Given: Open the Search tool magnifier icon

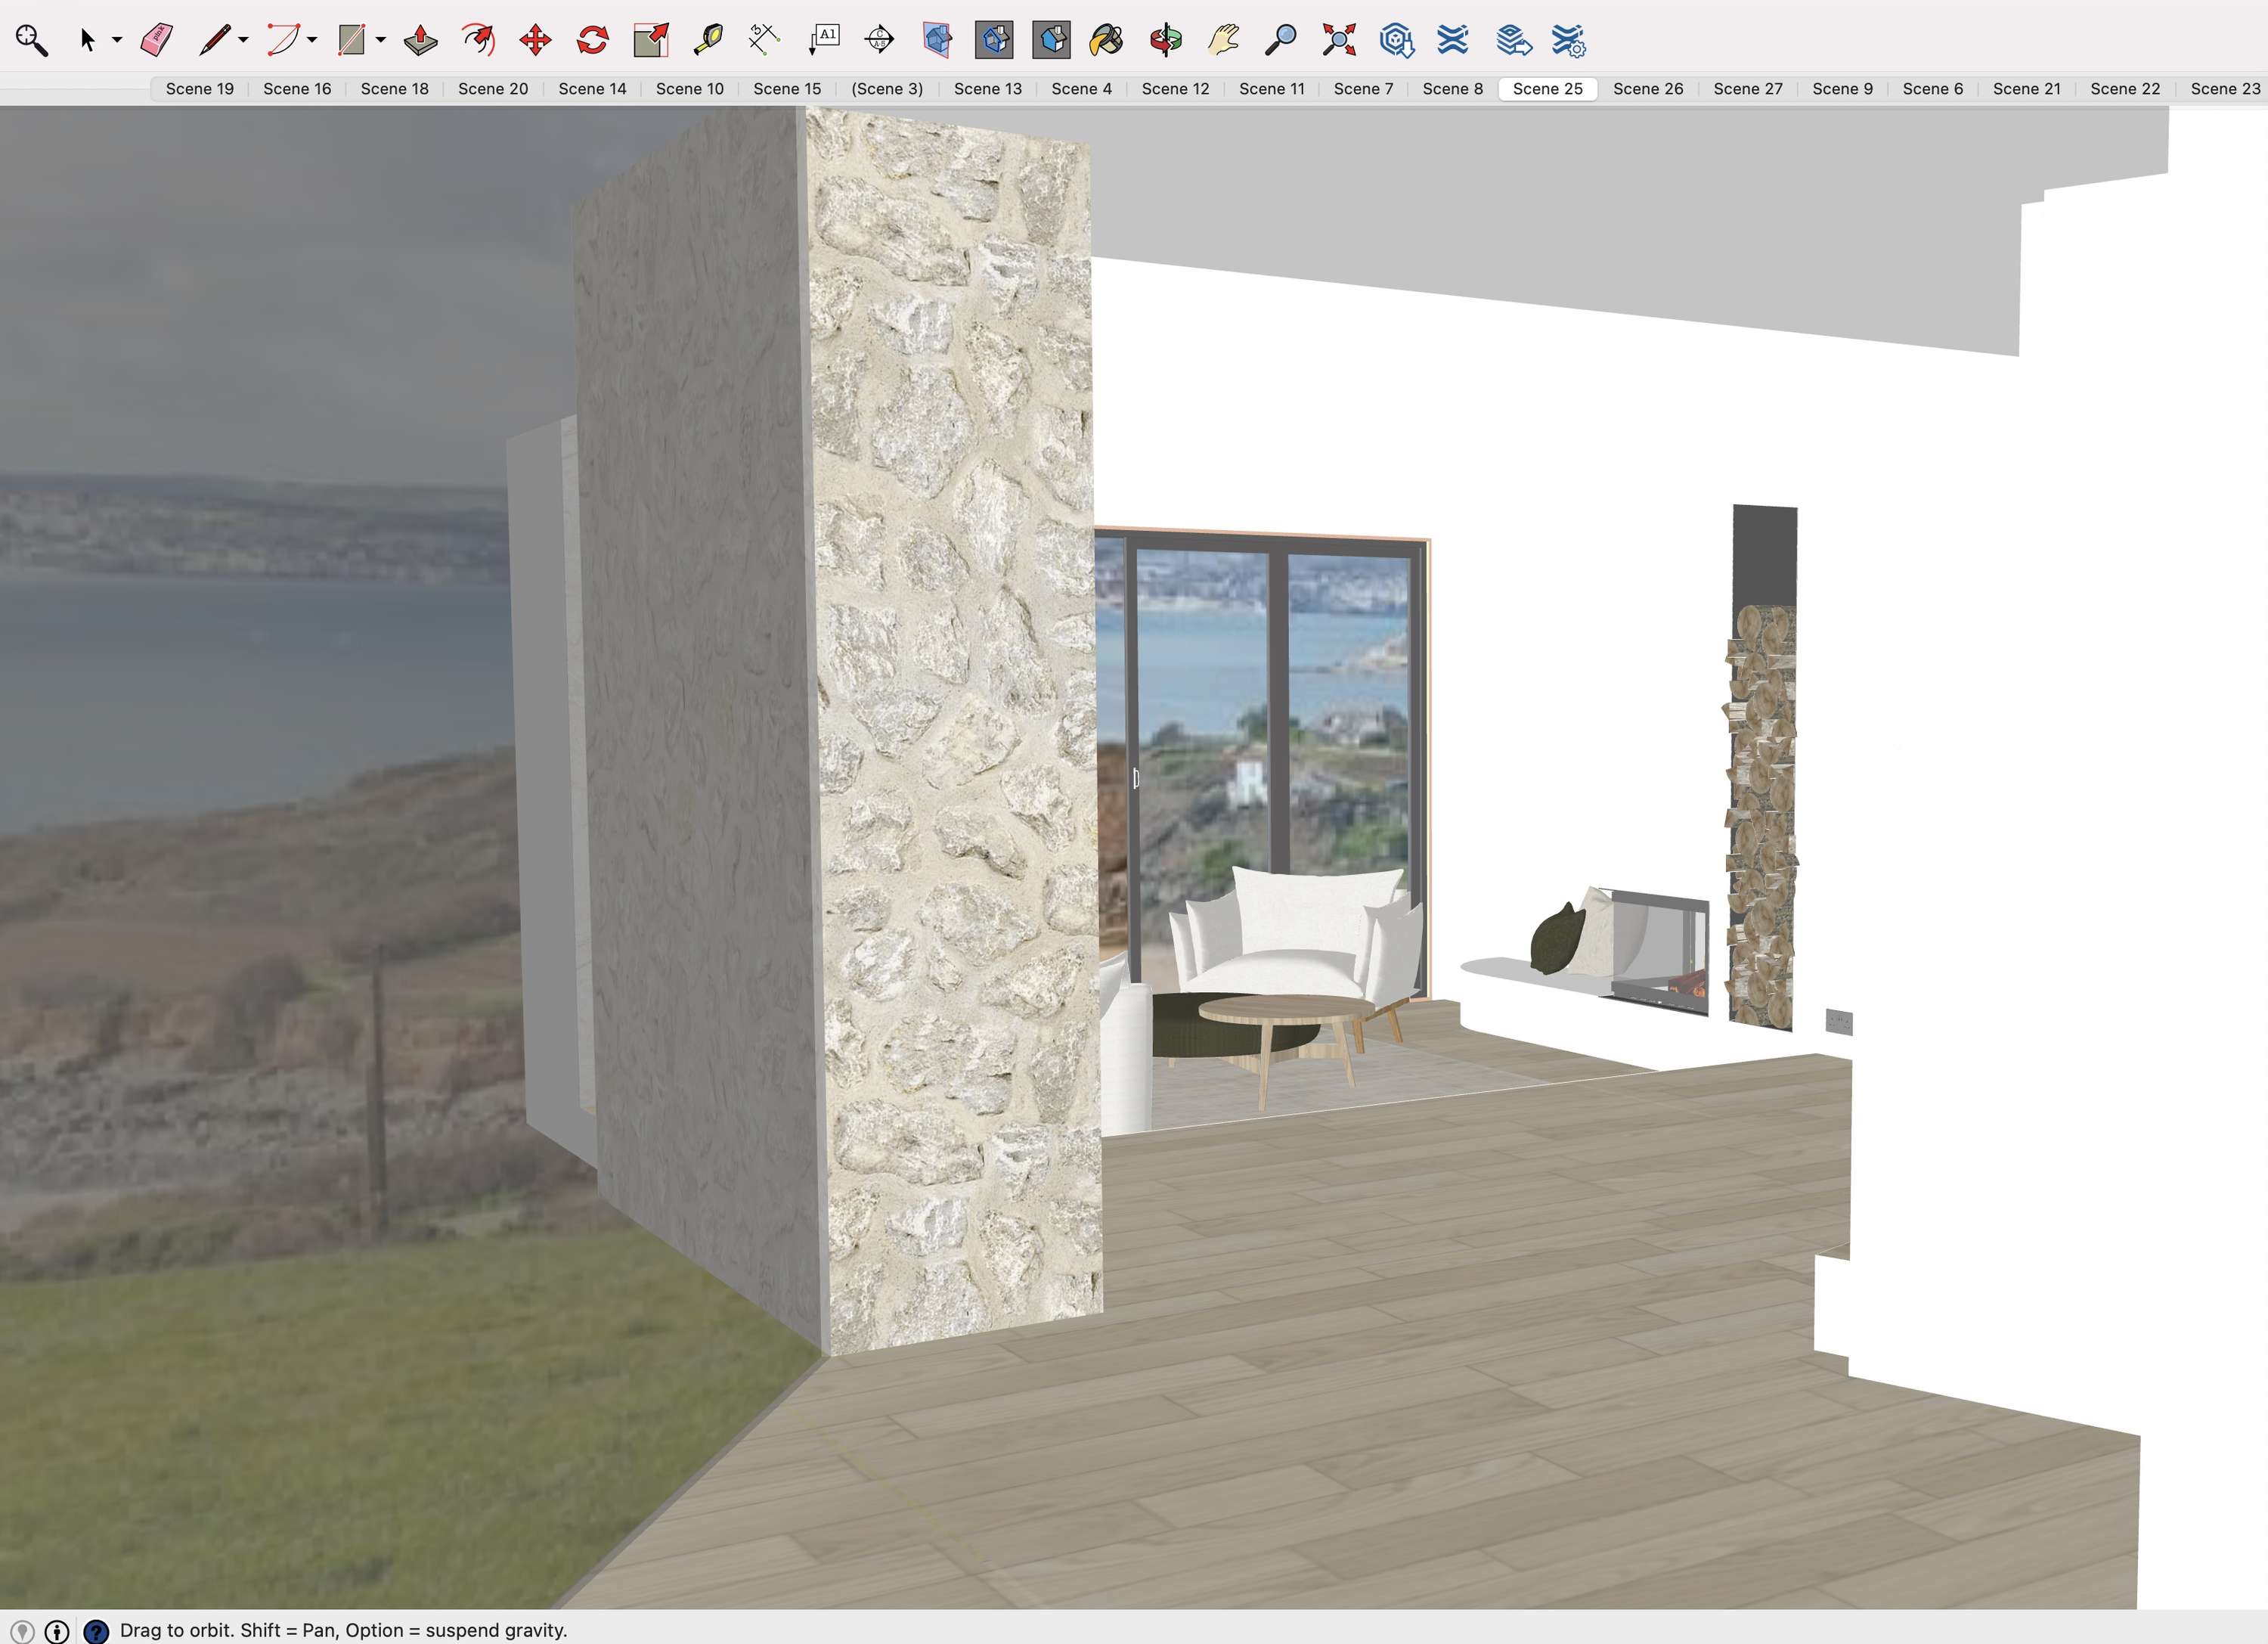Looking at the screenshot, I should [x=31, y=40].
